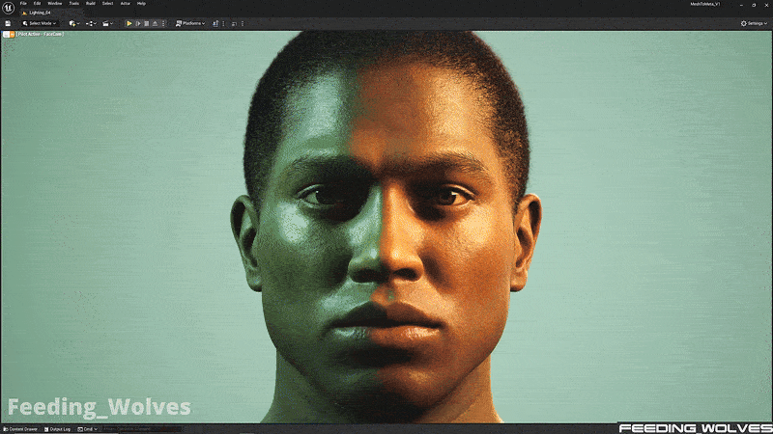Open the rightmost toolbar three-dot options

[243, 23]
